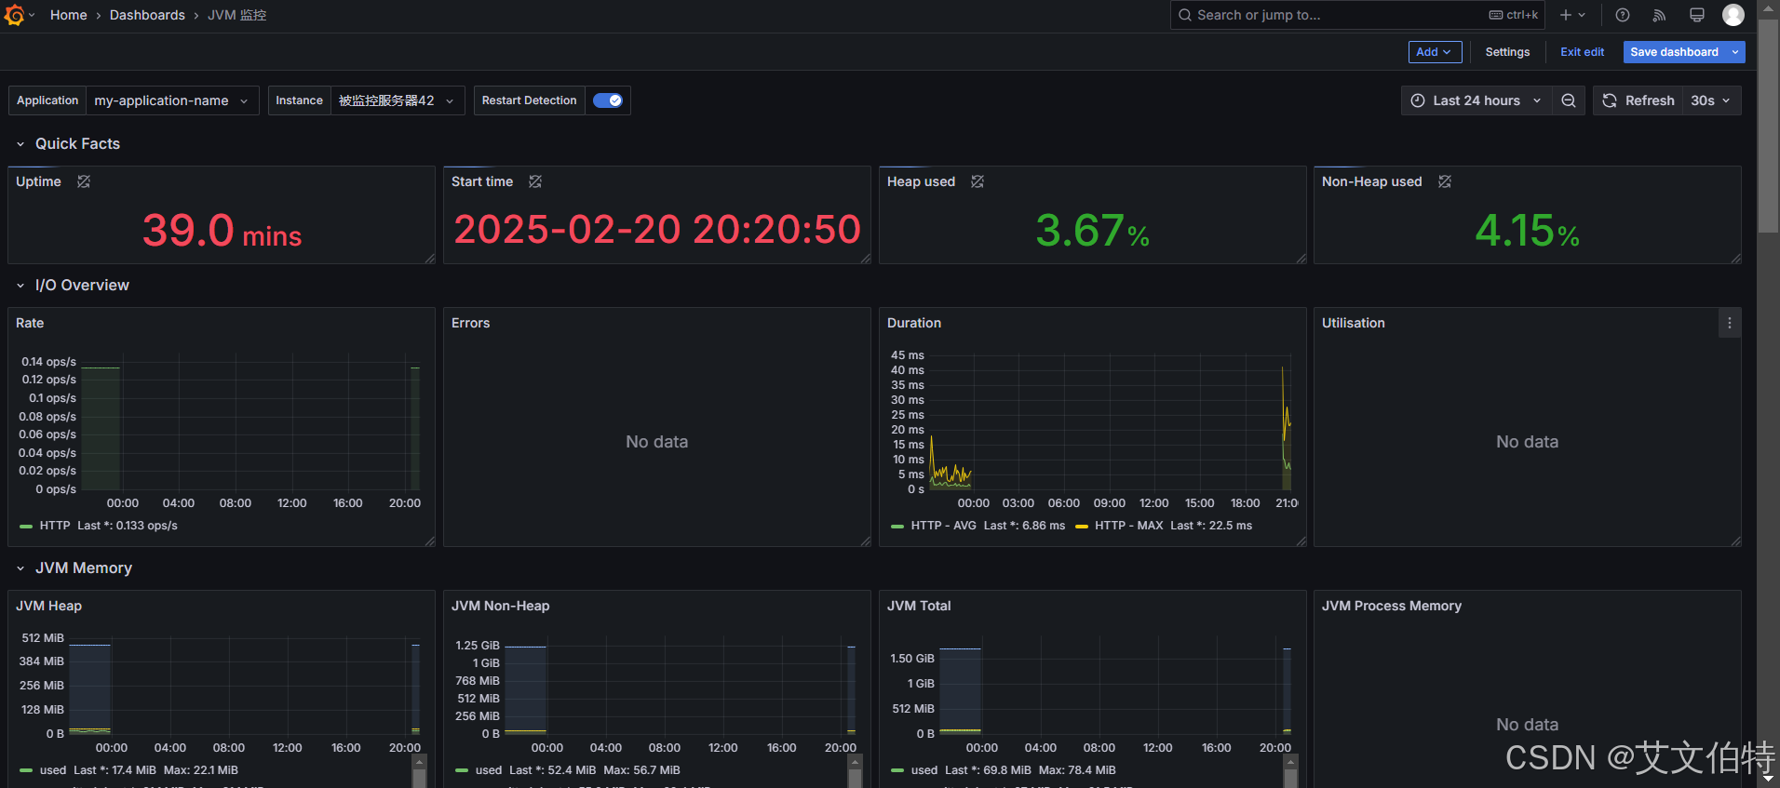Click the clock icon in time picker
Viewport: 1780px width, 788px height.
click(x=1418, y=100)
